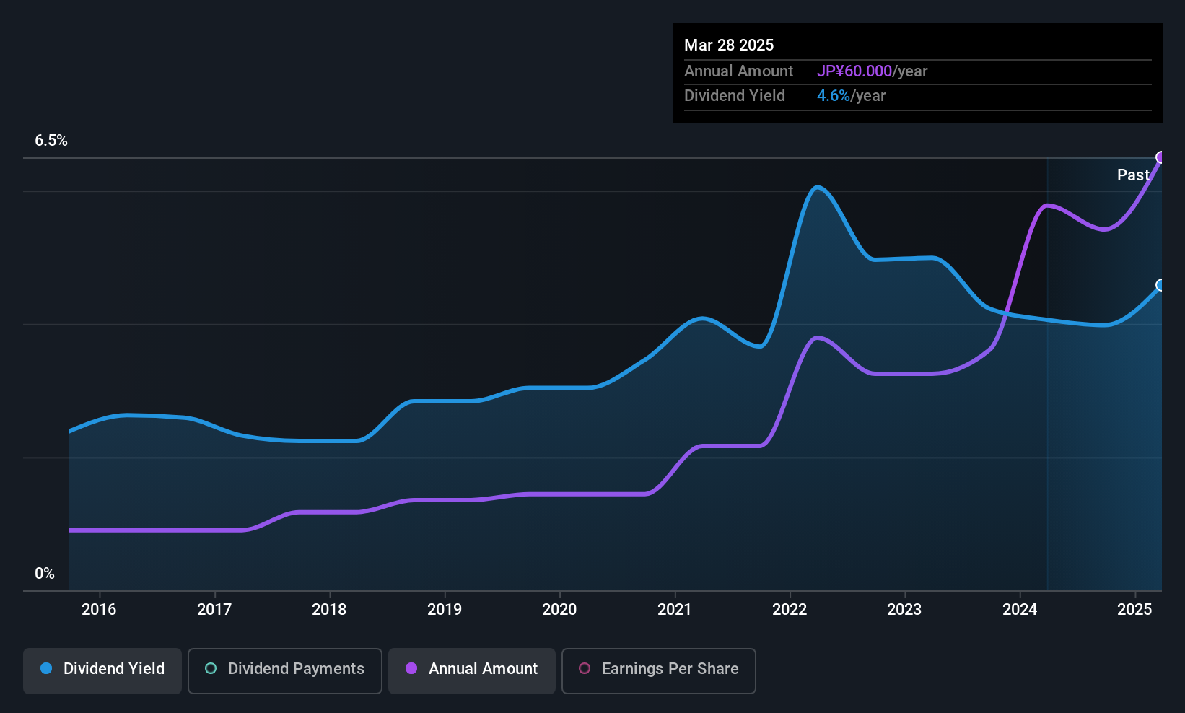Click the 2022 x-axis label
Image resolution: width=1185 pixels, height=713 pixels.
click(x=790, y=610)
